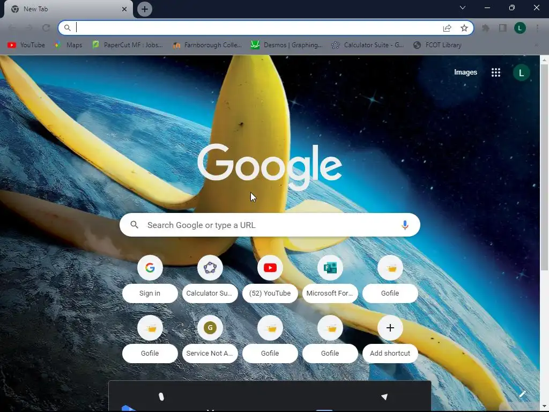Click the share this page icon

(x=447, y=28)
